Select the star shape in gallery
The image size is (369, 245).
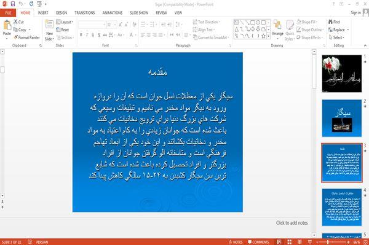[x=263, y=36]
